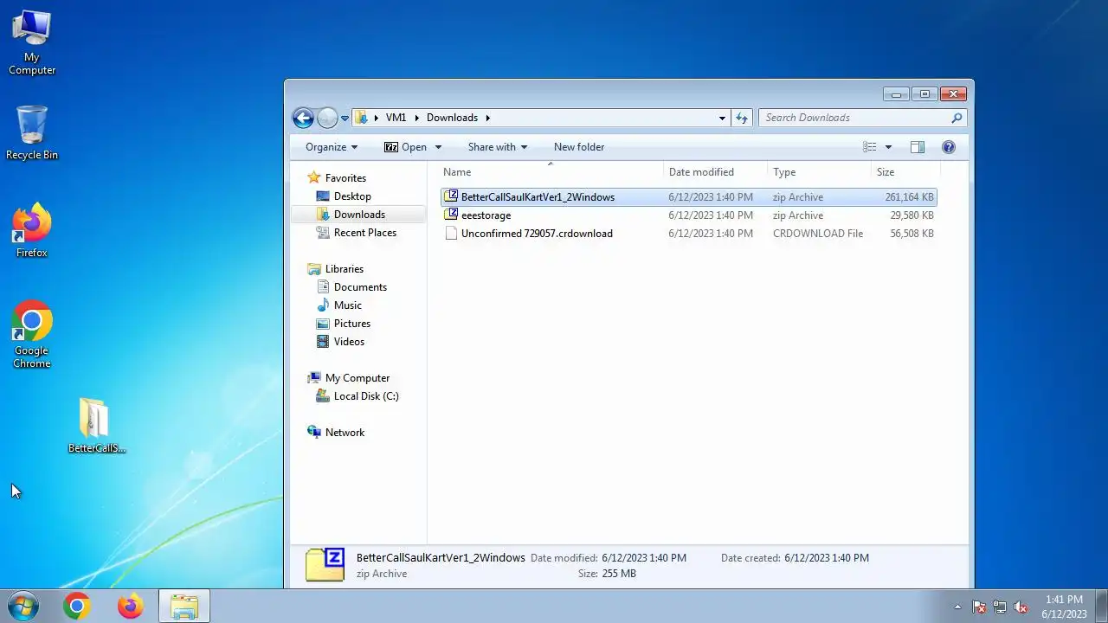The width and height of the screenshot is (1108, 623).
Task: Select Google Chrome desktop shortcut
Action: coord(32,334)
